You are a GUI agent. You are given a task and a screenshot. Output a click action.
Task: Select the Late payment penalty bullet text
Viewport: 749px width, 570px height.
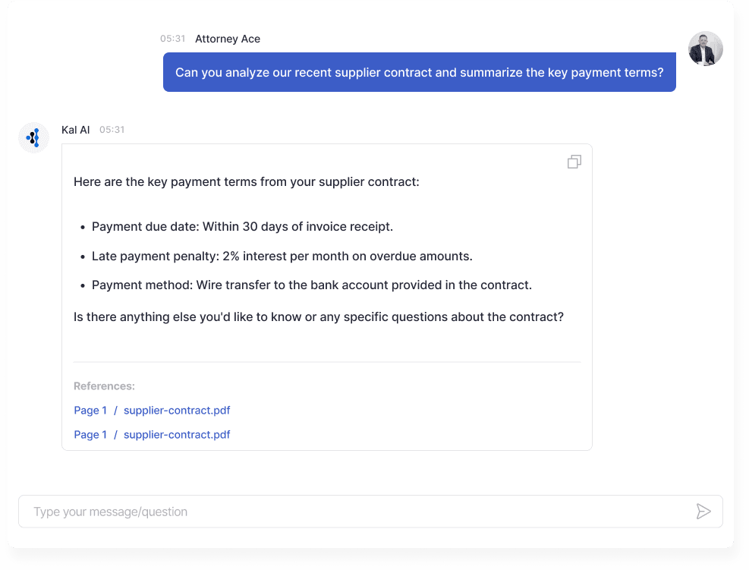pos(282,256)
